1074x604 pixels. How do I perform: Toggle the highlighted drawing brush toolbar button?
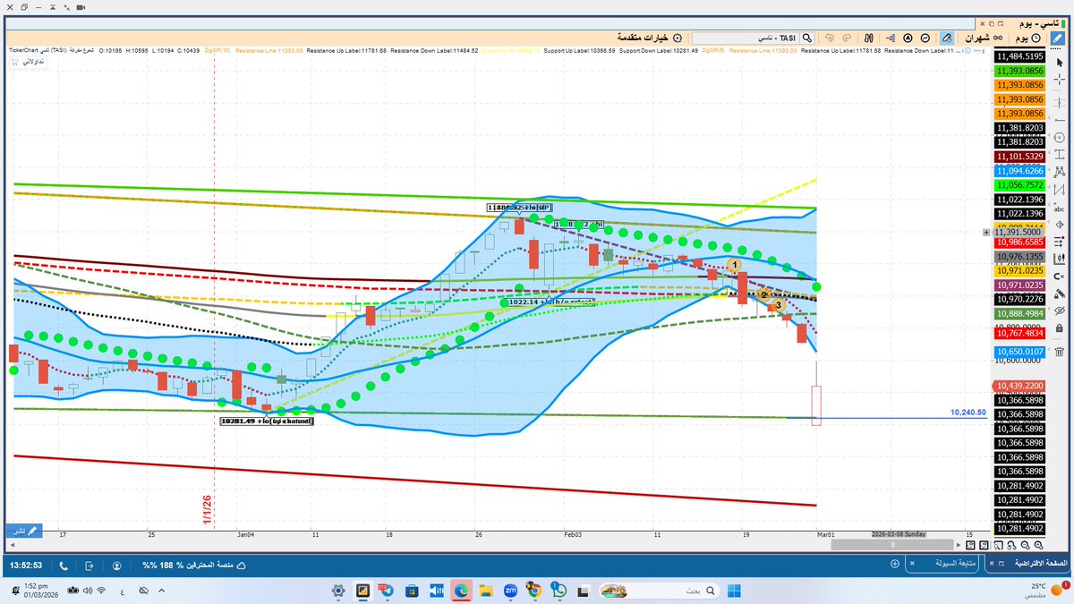(948, 38)
